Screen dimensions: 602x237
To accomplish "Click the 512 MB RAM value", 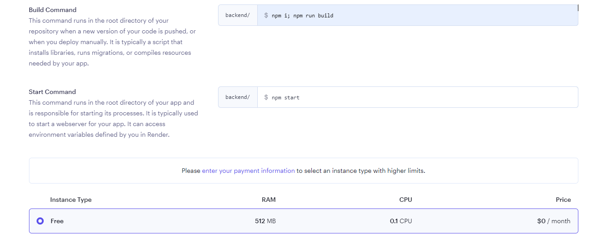I will point(265,221).
